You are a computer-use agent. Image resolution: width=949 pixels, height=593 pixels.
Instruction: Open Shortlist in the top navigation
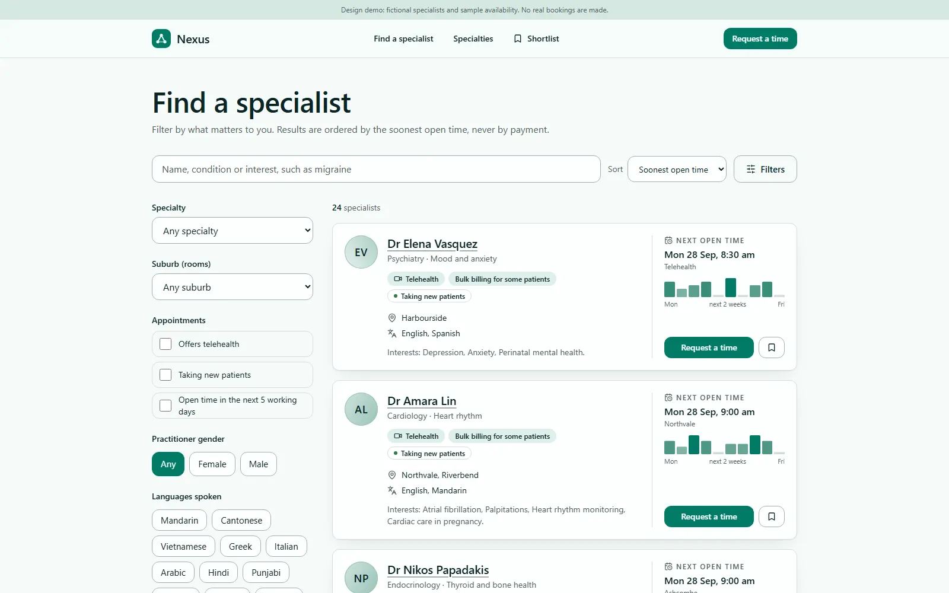coord(536,39)
